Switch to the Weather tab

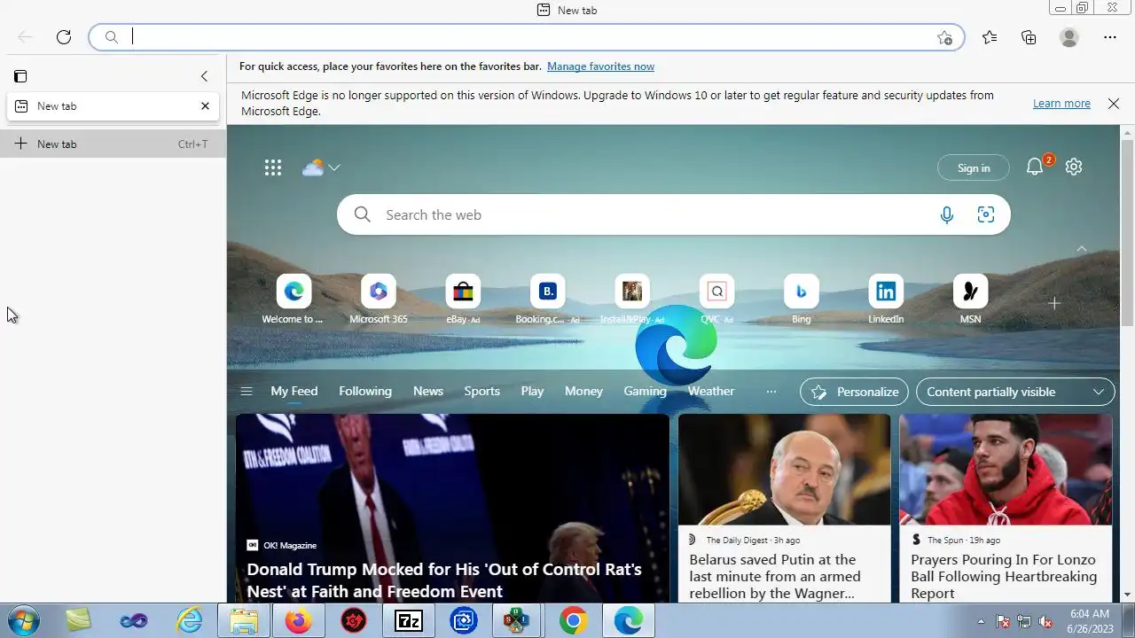[x=711, y=391]
